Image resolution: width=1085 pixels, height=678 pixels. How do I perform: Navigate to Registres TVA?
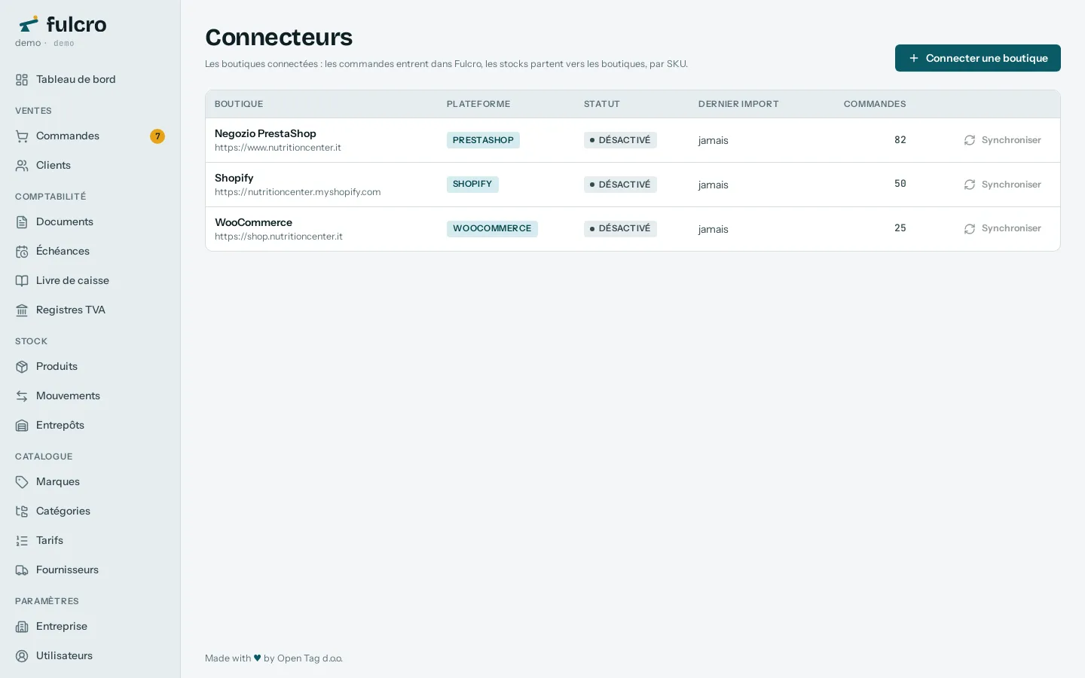(90, 310)
